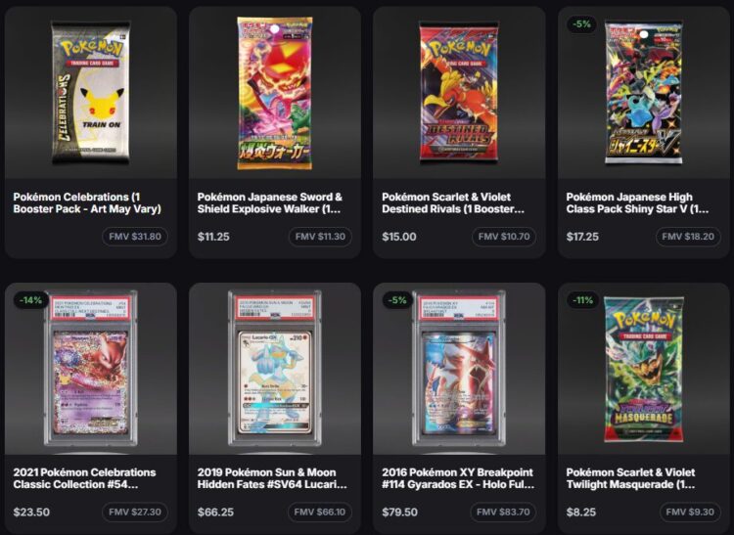This screenshot has height=535, width=734.
Task: View the Destined Rivals booster pack image
Action: (x=459, y=92)
